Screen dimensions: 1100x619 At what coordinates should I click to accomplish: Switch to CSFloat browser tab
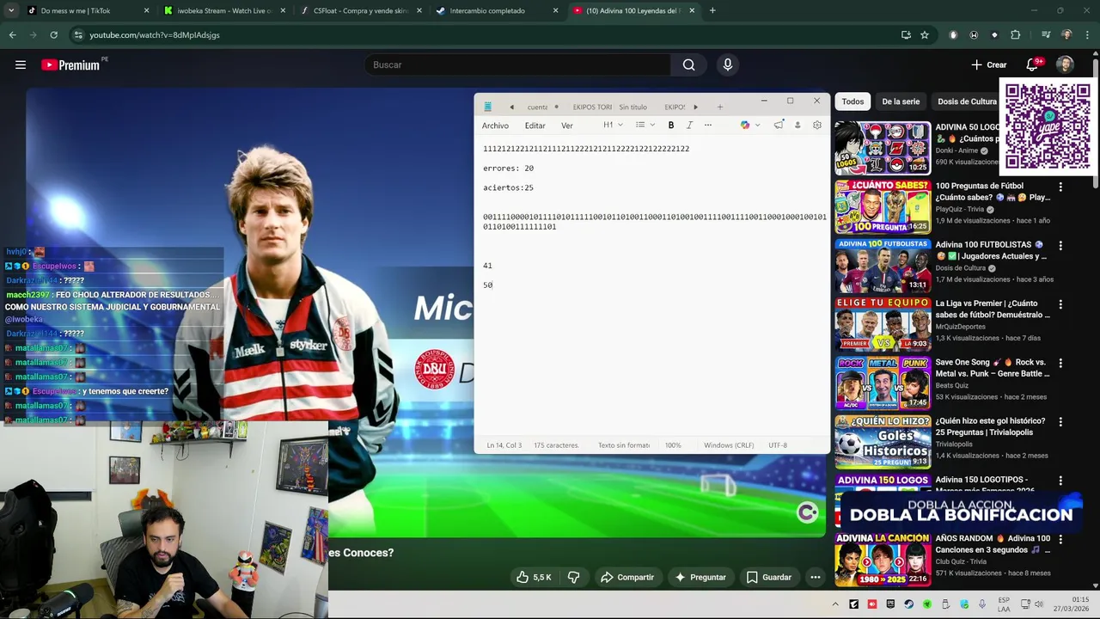[361, 10]
